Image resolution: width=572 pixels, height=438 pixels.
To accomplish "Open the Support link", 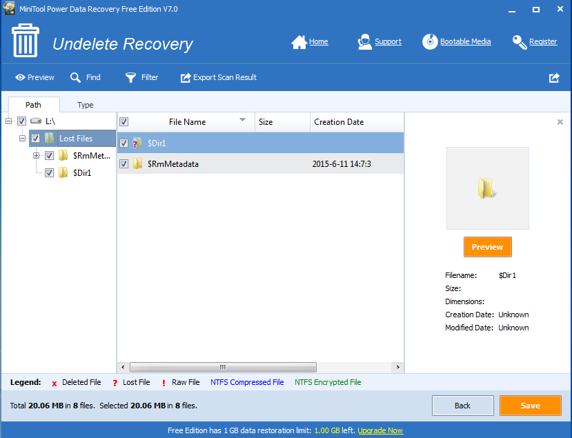I will tap(388, 41).
